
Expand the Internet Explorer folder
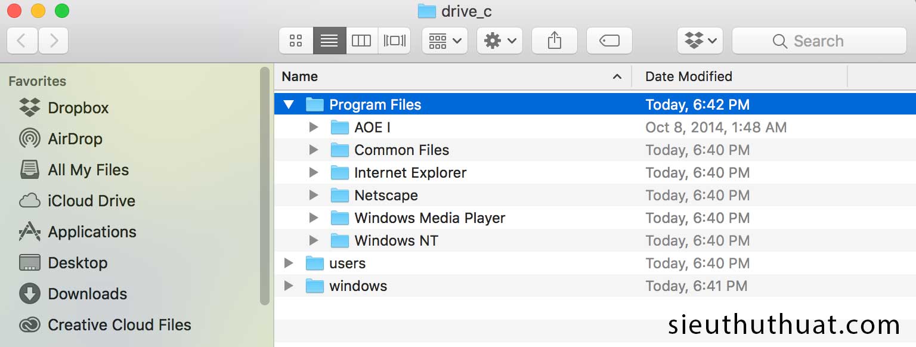coord(314,173)
